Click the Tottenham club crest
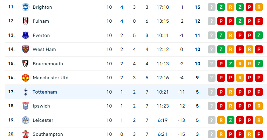 pos(26,92)
